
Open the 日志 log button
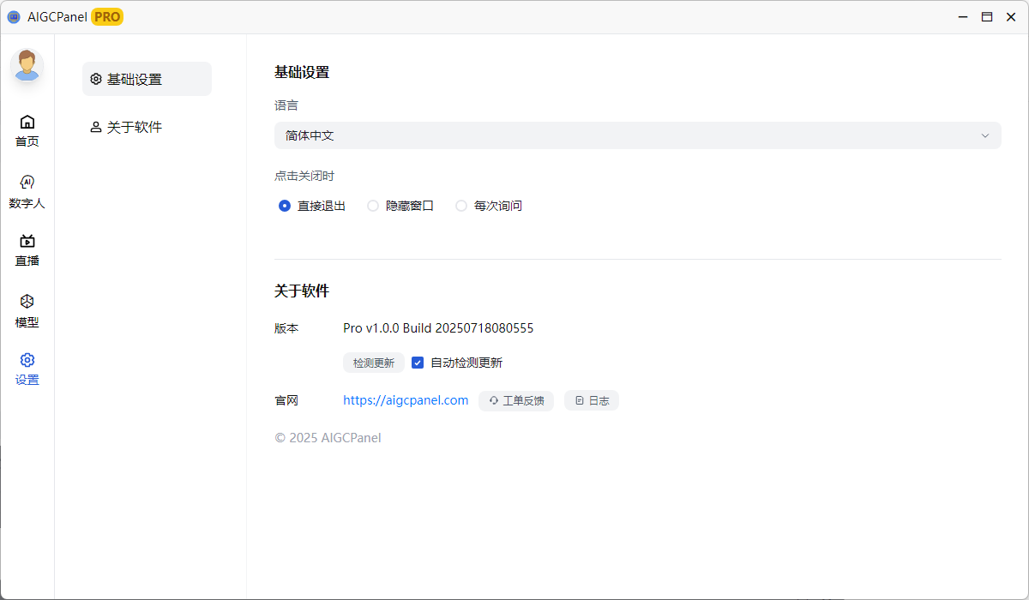point(592,400)
